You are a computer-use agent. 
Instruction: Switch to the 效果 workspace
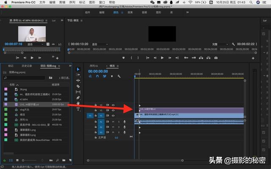point(130,12)
